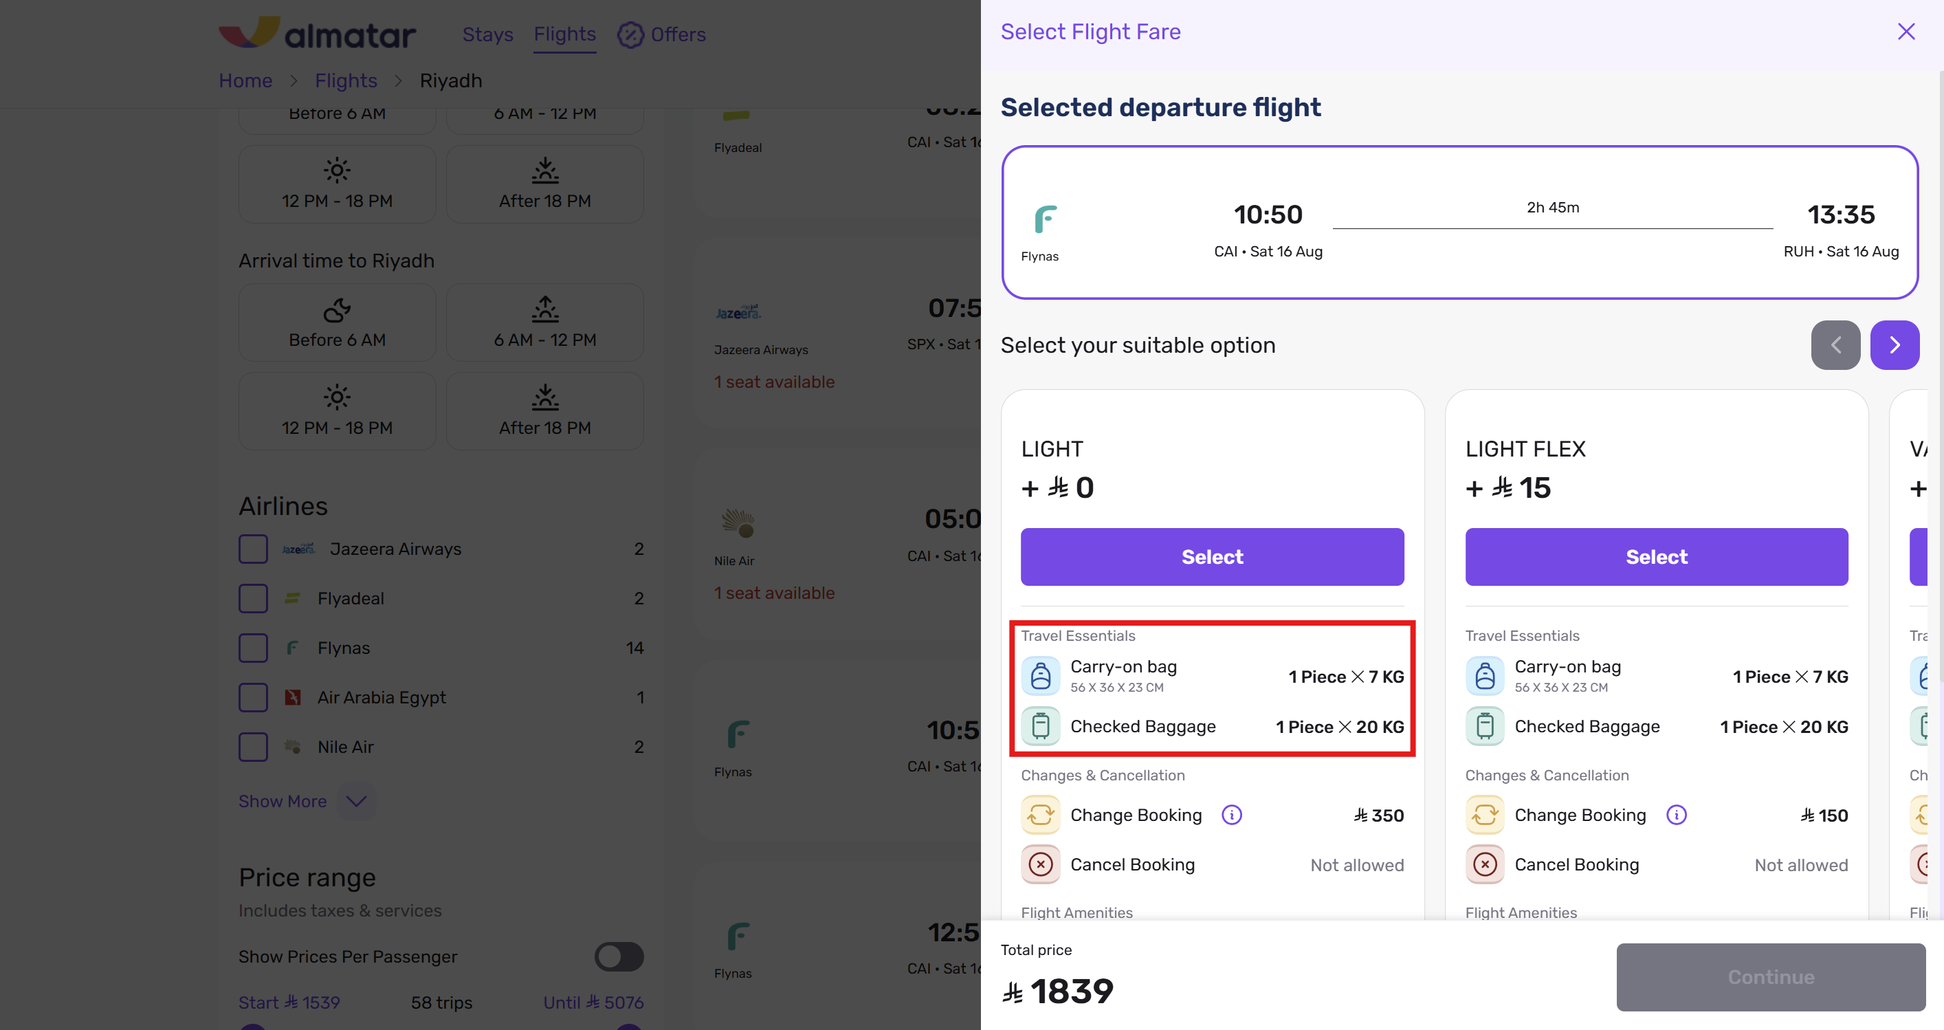This screenshot has height=1030, width=1944.
Task: Click the Checked Baggage icon in LIGHT FLEX fare
Action: coord(1484,726)
